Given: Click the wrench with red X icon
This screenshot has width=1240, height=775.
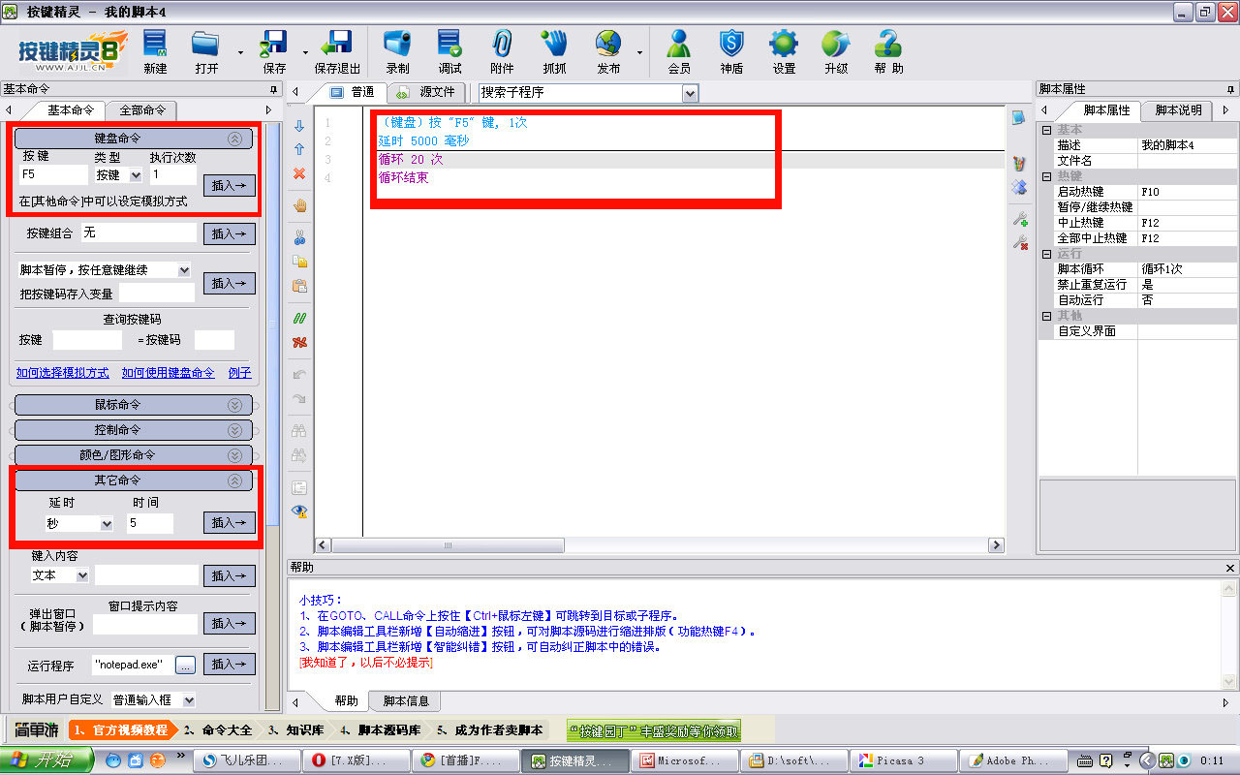Looking at the screenshot, I should click(x=1019, y=242).
